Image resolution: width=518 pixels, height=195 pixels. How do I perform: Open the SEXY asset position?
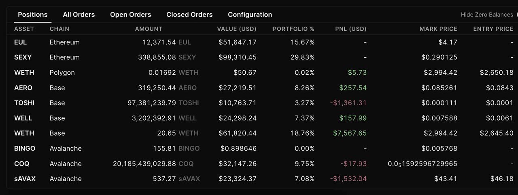(x=23, y=57)
